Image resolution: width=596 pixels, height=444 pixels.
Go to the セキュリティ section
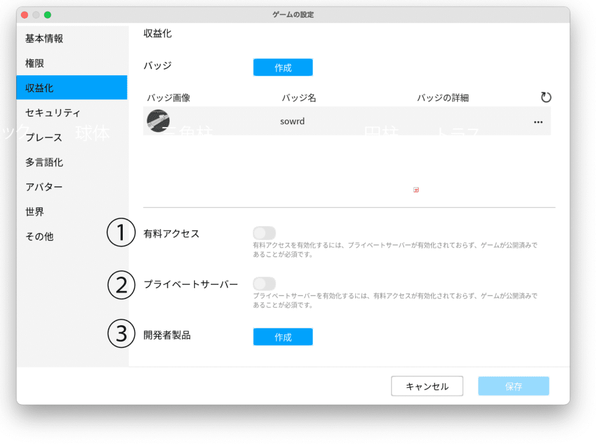point(53,112)
